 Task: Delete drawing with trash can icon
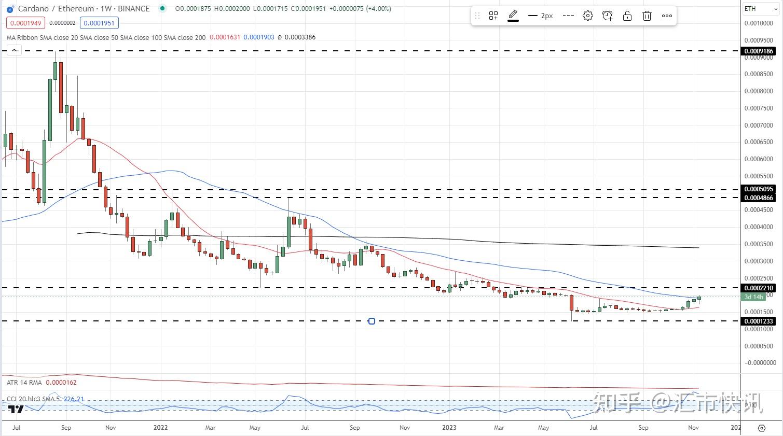(647, 16)
